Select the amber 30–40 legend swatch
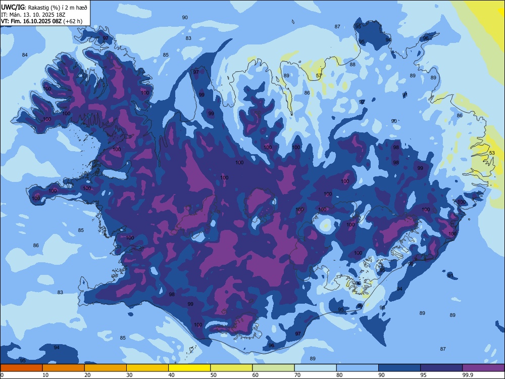The width and height of the screenshot is (505, 379). click(x=147, y=368)
